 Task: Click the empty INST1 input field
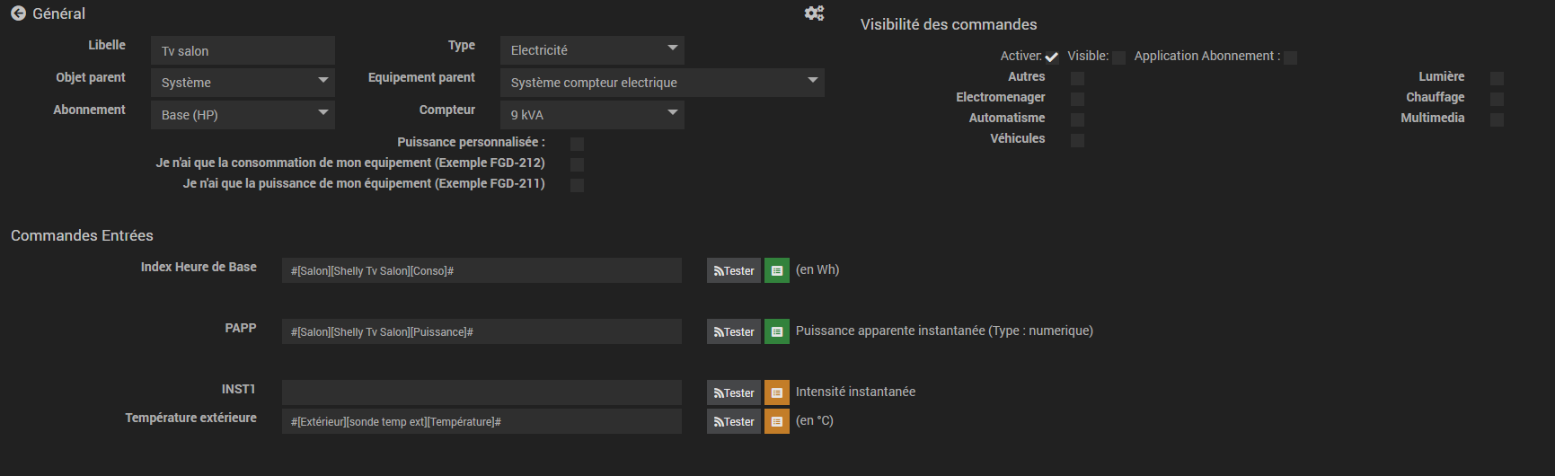[x=482, y=392]
